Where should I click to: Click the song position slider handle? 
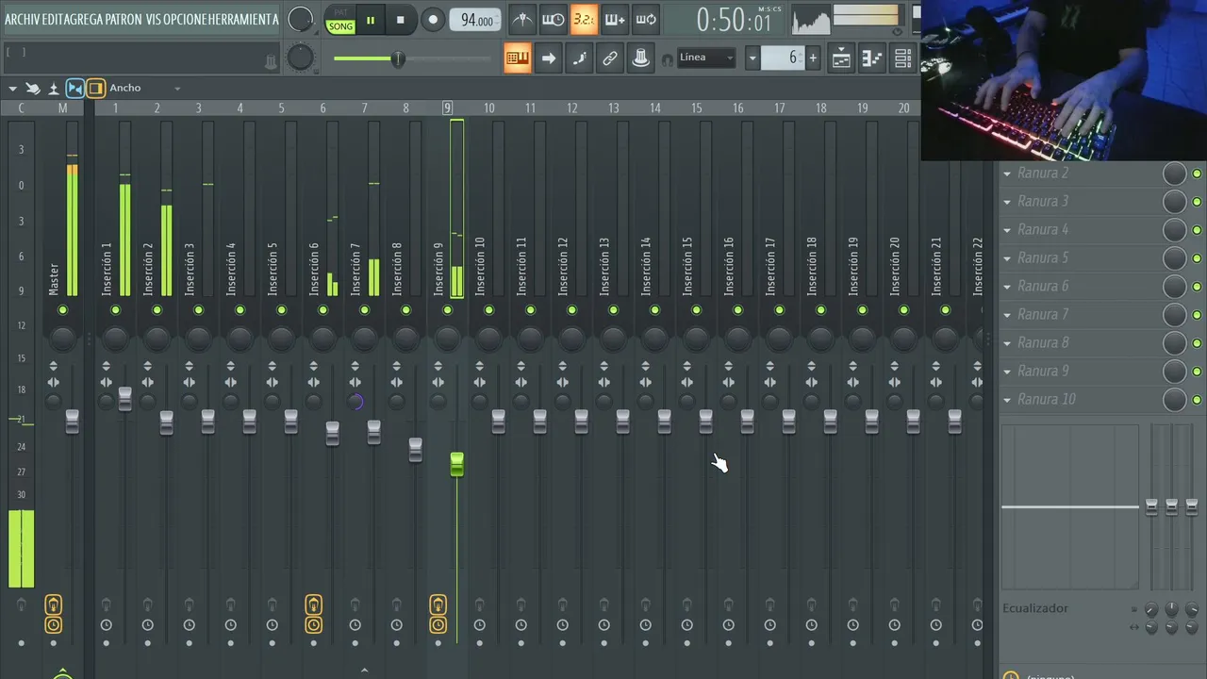point(398,58)
